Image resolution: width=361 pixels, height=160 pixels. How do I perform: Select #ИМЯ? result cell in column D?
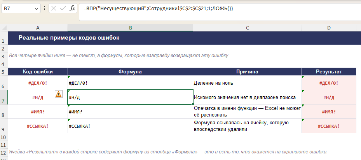329,112
